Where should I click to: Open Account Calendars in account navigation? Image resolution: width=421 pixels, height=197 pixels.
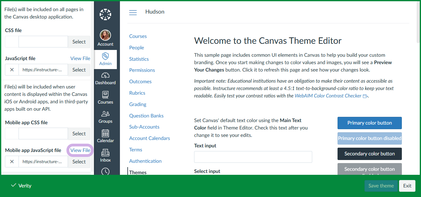click(150, 138)
